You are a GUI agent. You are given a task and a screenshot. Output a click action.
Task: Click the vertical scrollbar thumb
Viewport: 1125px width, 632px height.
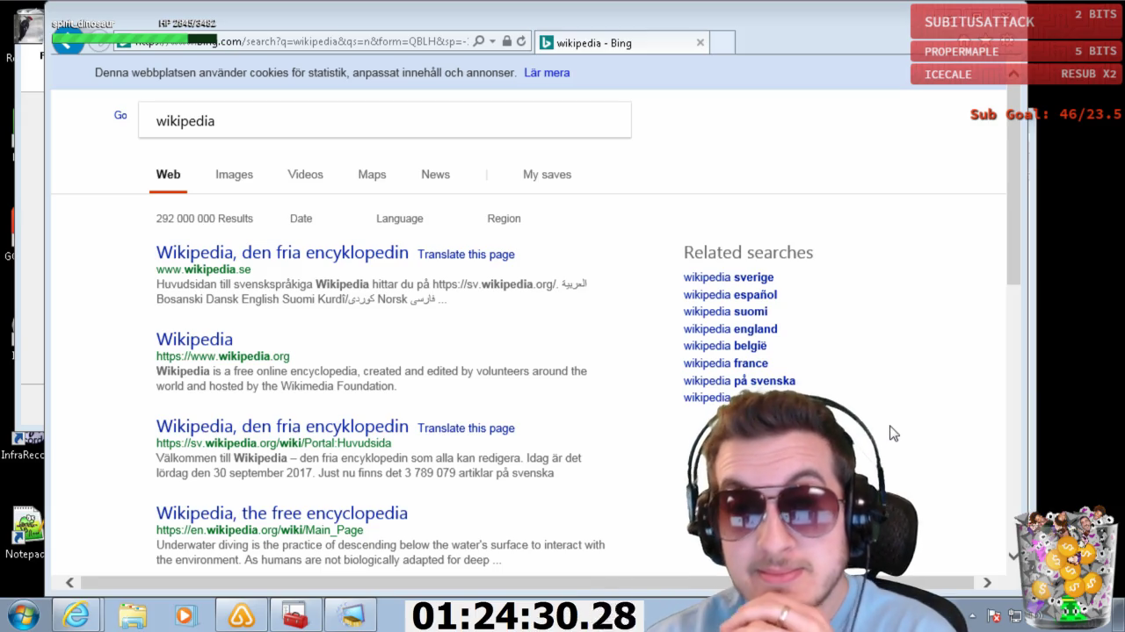(x=1013, y=184)
